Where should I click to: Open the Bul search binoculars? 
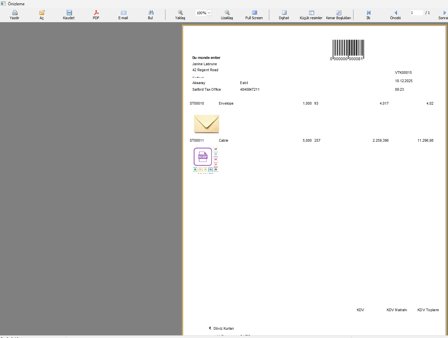tap(151, 13)
